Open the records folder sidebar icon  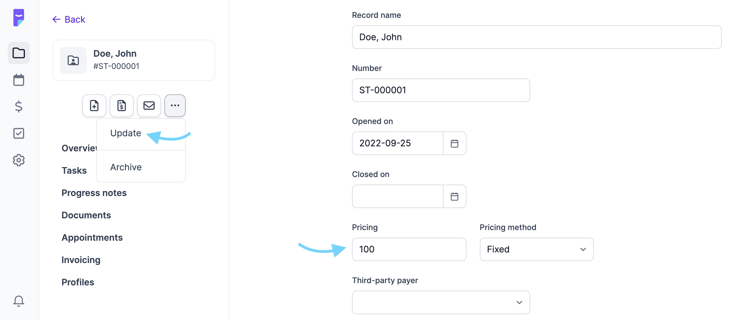coord(18,53)
